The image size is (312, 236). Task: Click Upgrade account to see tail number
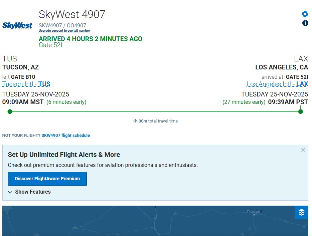[64, 31]
